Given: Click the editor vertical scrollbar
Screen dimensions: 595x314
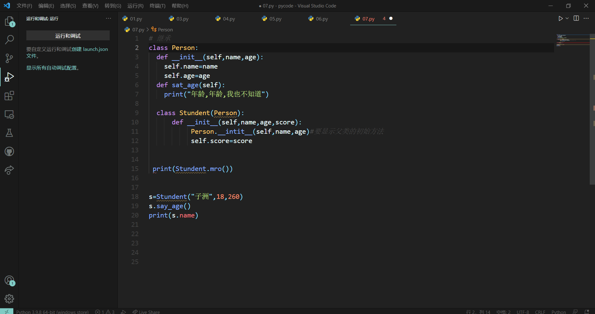Looking at the screenshot, I should (x=592, y=109).
